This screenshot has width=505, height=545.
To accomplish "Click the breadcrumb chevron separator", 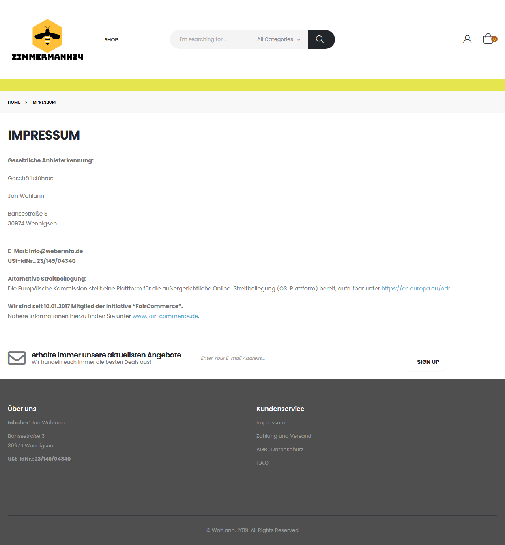I will click(26, 102).
